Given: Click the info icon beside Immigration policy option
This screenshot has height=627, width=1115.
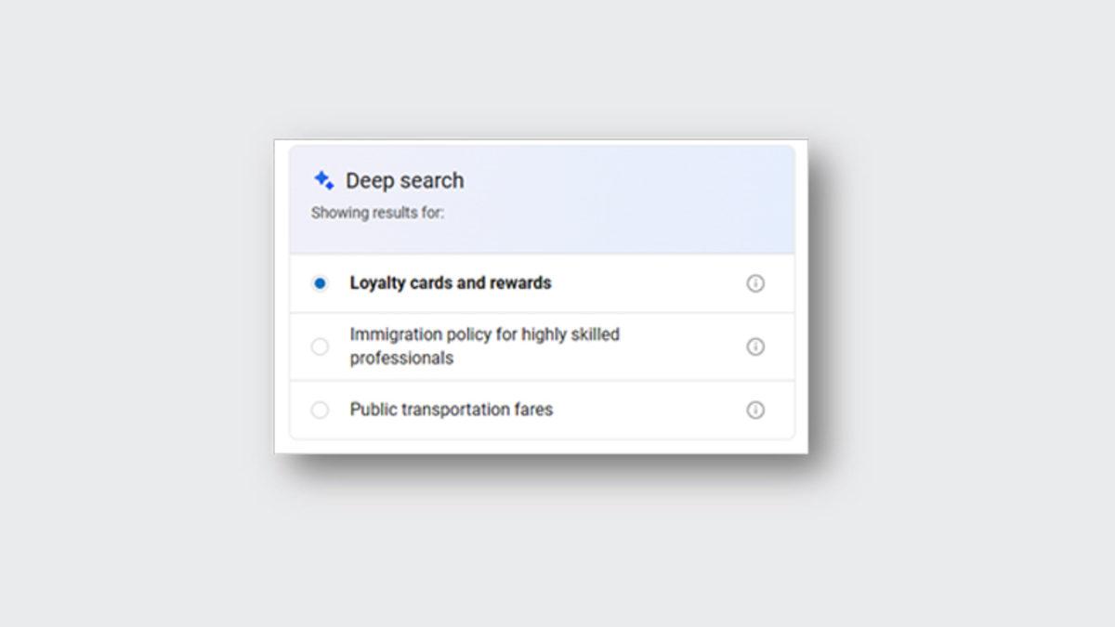Looking at the screenshot, I should tap(755, 346).
